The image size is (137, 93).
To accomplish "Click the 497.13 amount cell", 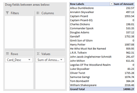I will [130, 12].
